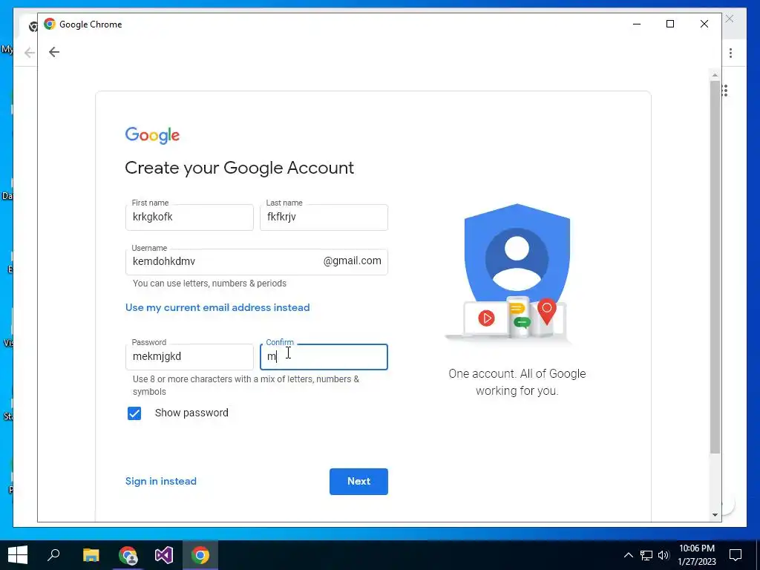Viewport: 760px width, 570px height.
Task: Click the '@gmail.com' suffix text
Action: coord(353,261)
